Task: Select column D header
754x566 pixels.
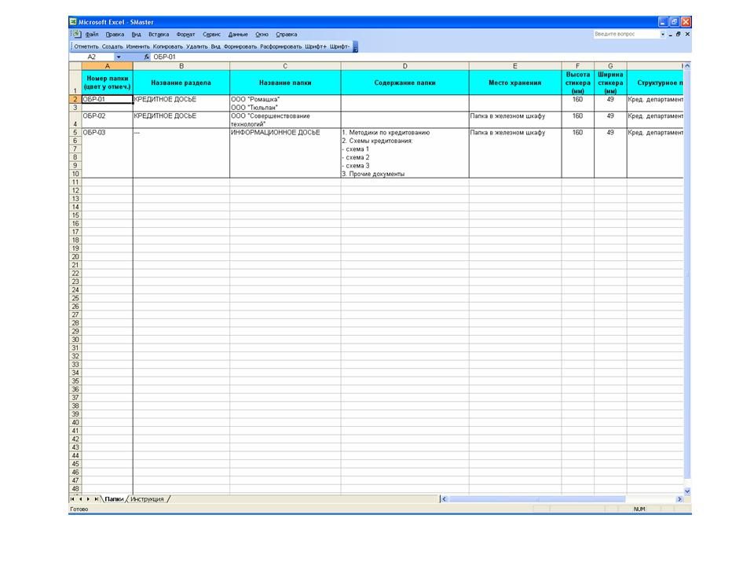Action: [405, 66]
